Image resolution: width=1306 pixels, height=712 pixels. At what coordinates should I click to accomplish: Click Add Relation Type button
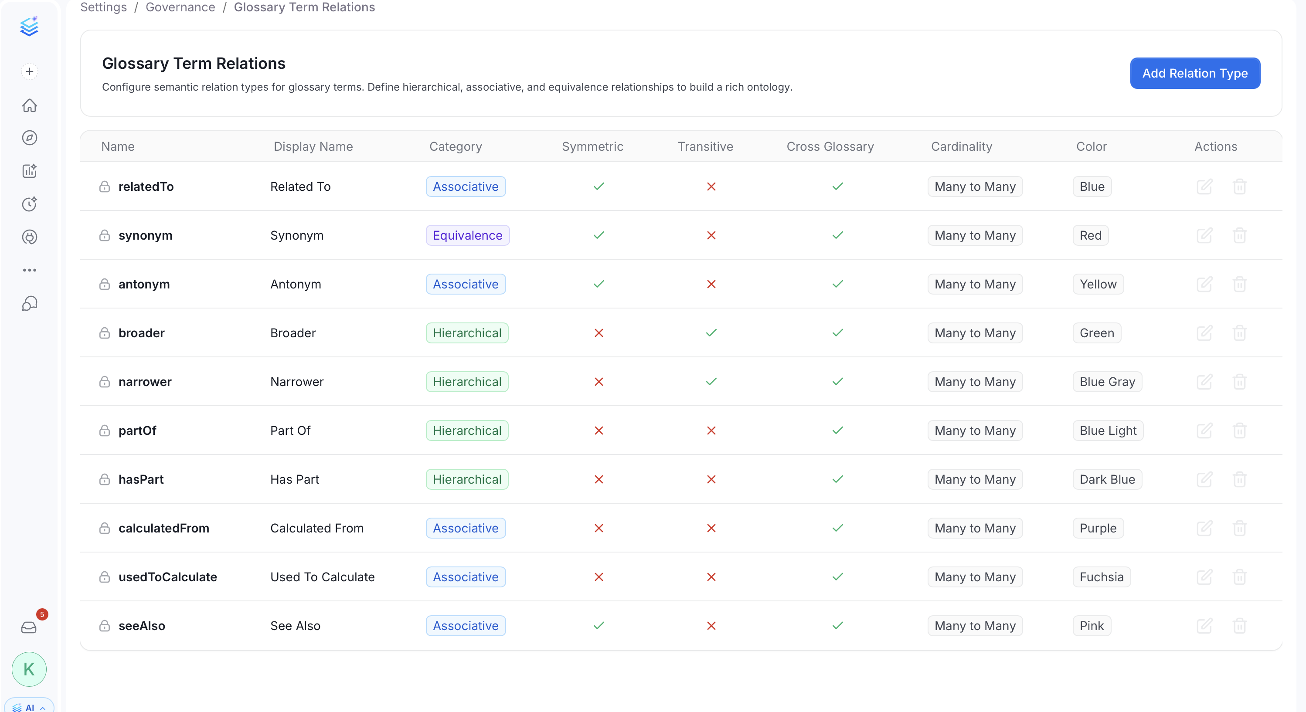1195,74
